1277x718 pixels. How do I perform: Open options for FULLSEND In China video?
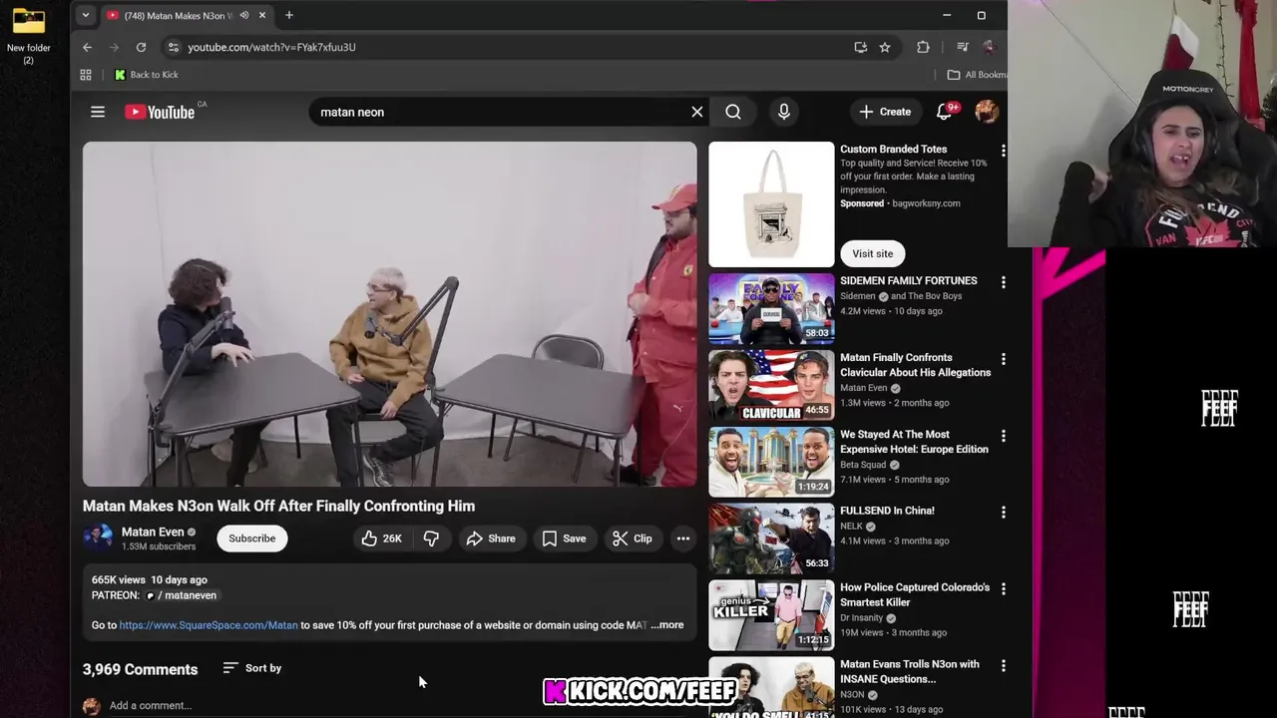coord(1003,513)
